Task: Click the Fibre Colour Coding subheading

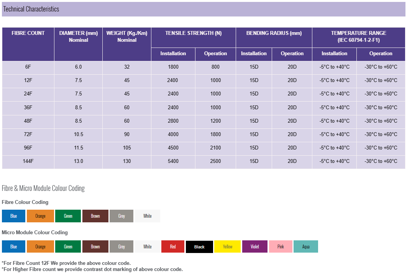Action: [25, 202]
